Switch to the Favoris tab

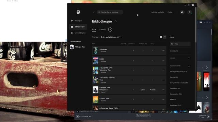click(x=103, y=29)
